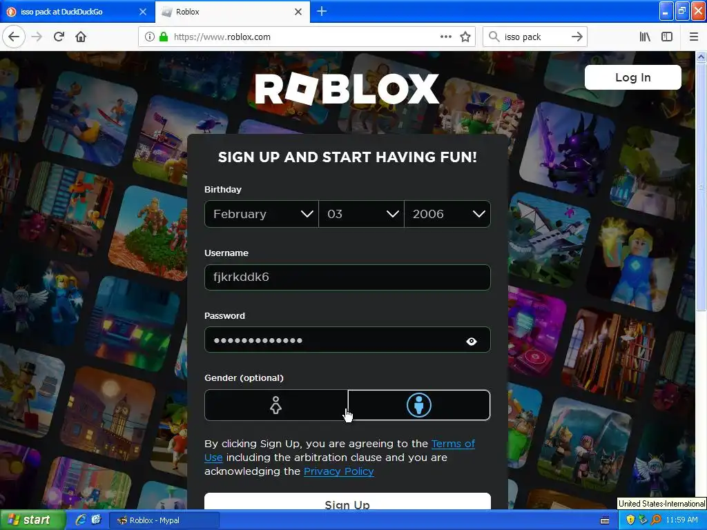Click the tray icon left of the magnifier
The image size is (707, 530).
pyautogui.click(x=643, y=520)
